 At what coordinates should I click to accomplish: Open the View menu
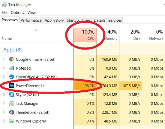[x=31, y=13]
